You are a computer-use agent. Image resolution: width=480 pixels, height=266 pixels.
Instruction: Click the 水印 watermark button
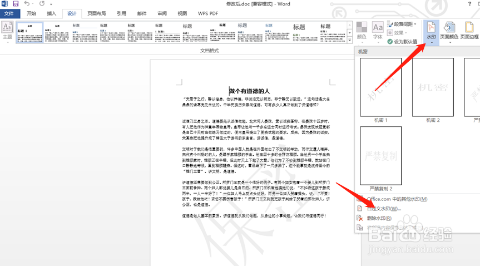point(431,32)
